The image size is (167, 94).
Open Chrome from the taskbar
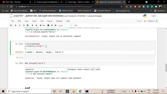80,91
